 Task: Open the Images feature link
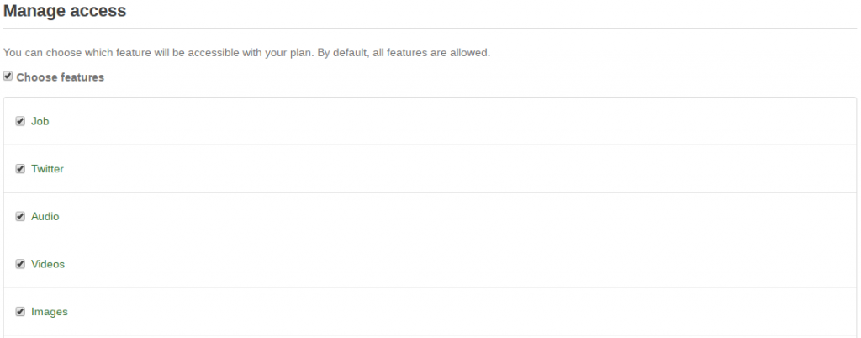tap(50, 312)
